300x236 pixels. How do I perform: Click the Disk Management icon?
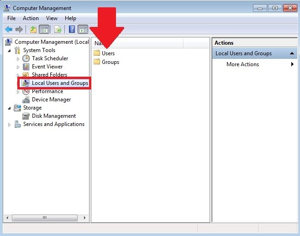coord(26,116)
